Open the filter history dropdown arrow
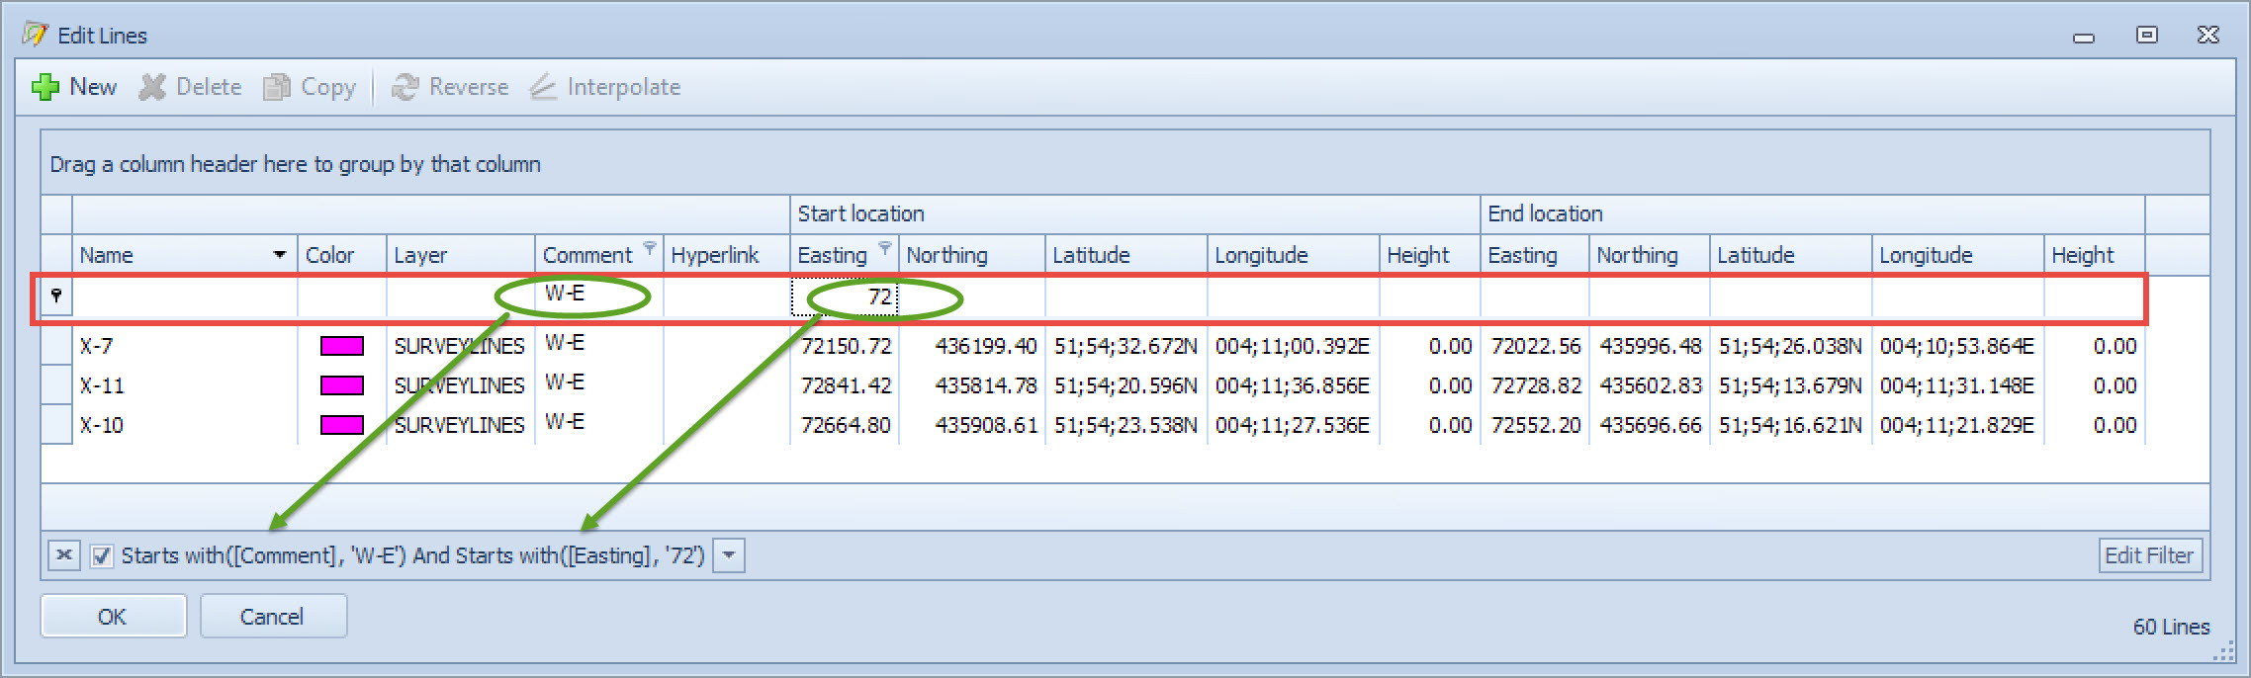 (x=729, y=555)
